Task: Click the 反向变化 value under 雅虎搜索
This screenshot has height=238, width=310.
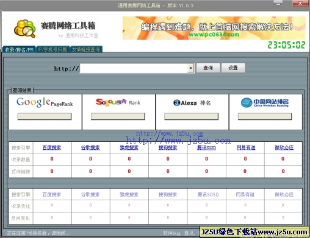Action: (x=129, y=217)
